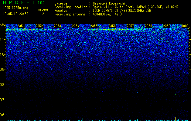Select the Ogata-vill. Akita-Pref. JAPAN location text
The width and height of the screenshot is (191, 121).
coord(135,7)
